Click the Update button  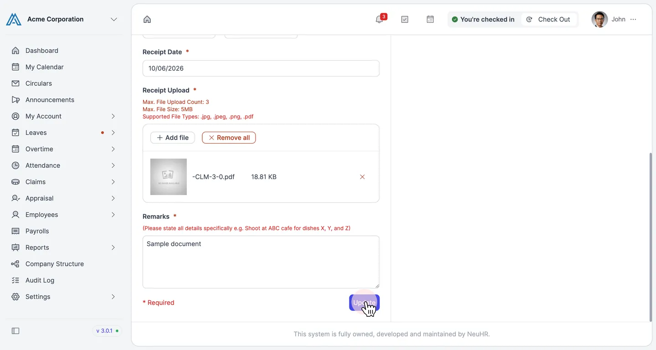click(x=364, y=303)
